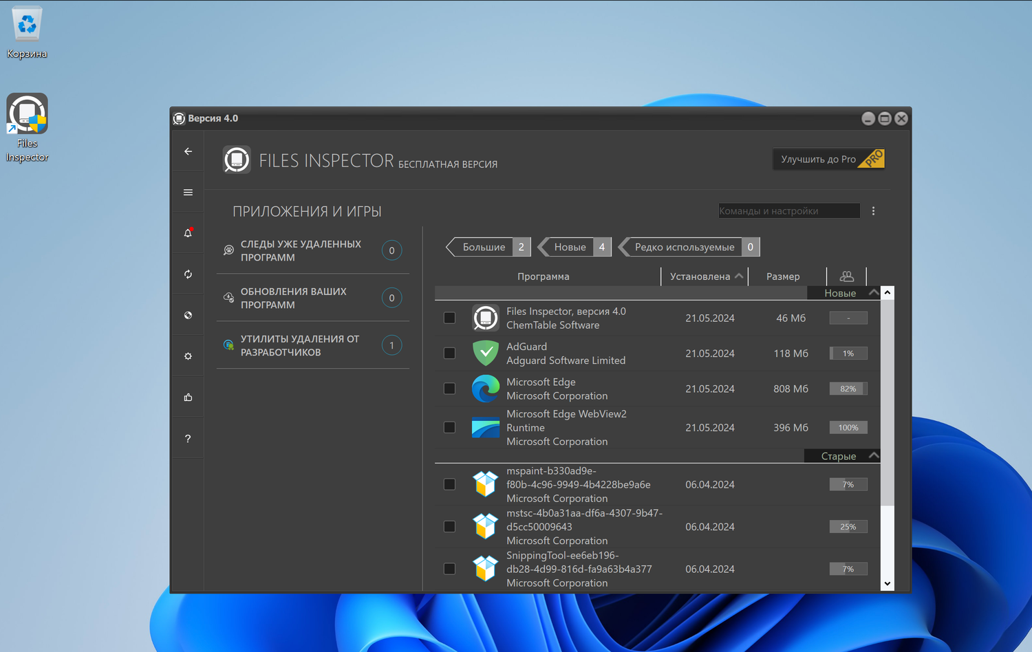
Task: Click the thumbs-up icon in sidebar
Action: pyautogui.click(x=188, y=398)
